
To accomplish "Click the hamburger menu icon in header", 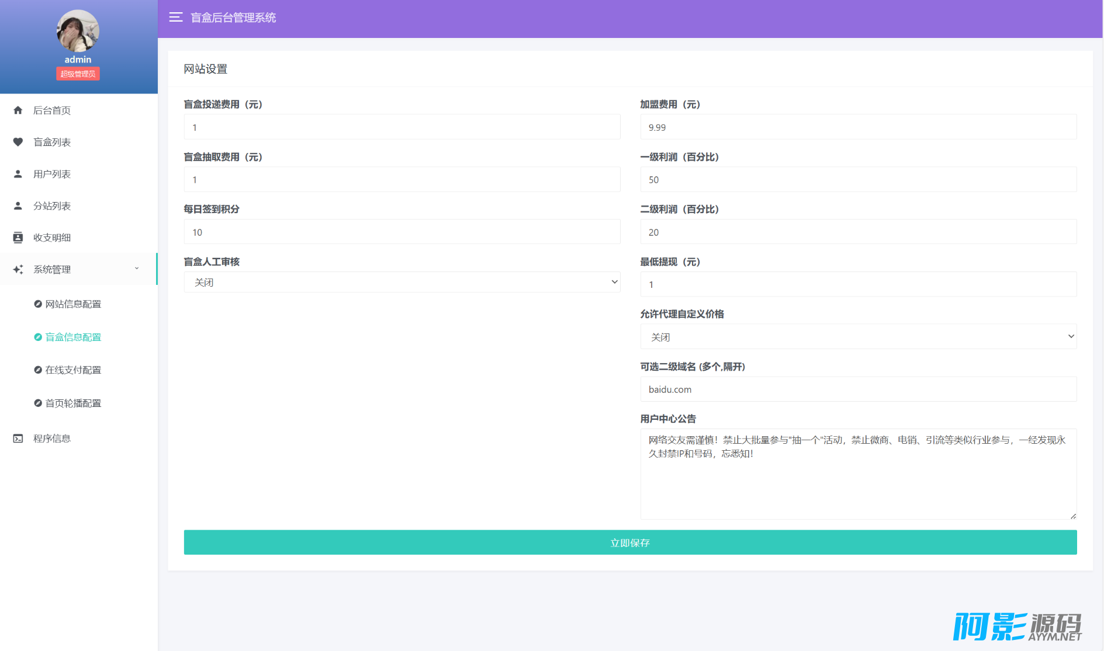I will click(175, 18).
